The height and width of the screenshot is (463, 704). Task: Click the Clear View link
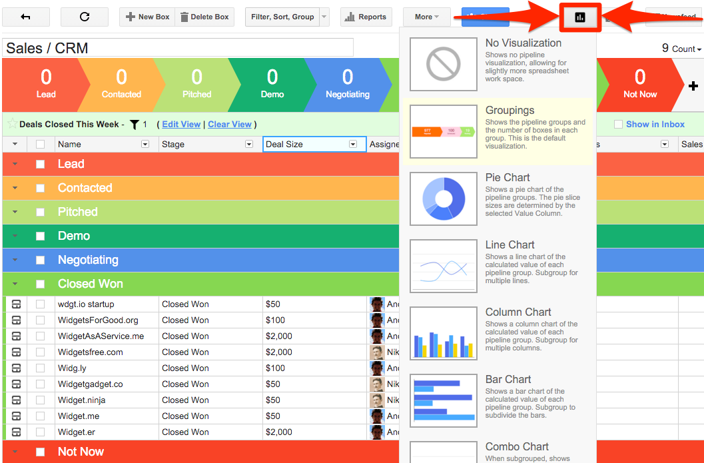click(x=229, y=125)
